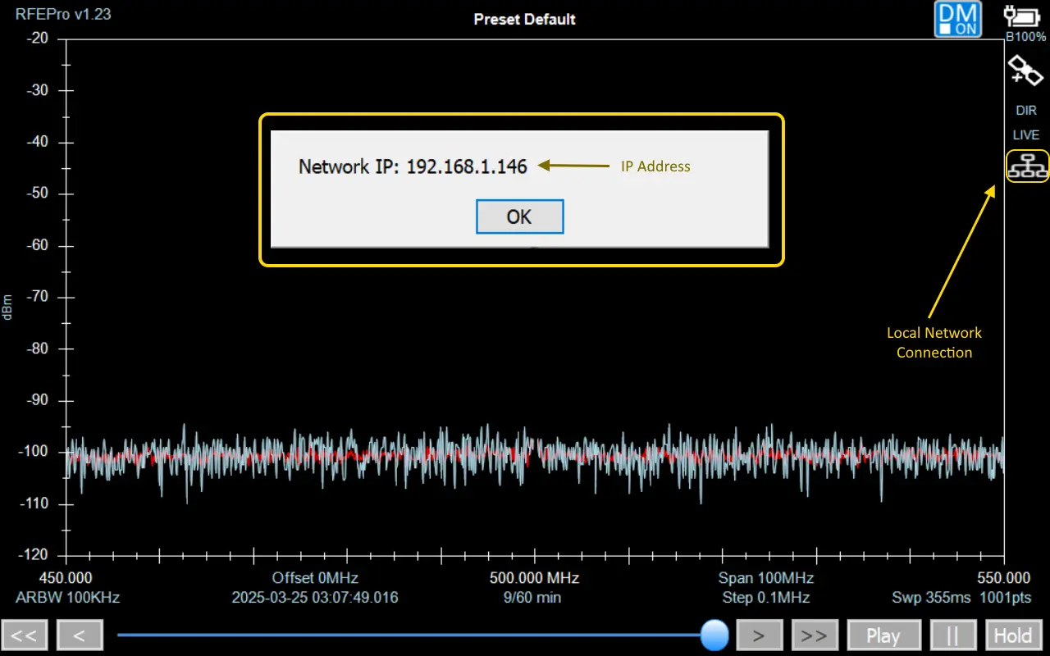Select the 450.000 start frequency label
The image size is (1050, 656).
(66, 577)
